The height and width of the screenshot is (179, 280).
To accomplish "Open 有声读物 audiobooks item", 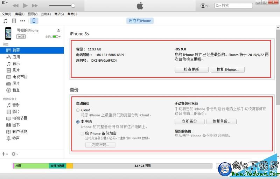I will (17, 132).
